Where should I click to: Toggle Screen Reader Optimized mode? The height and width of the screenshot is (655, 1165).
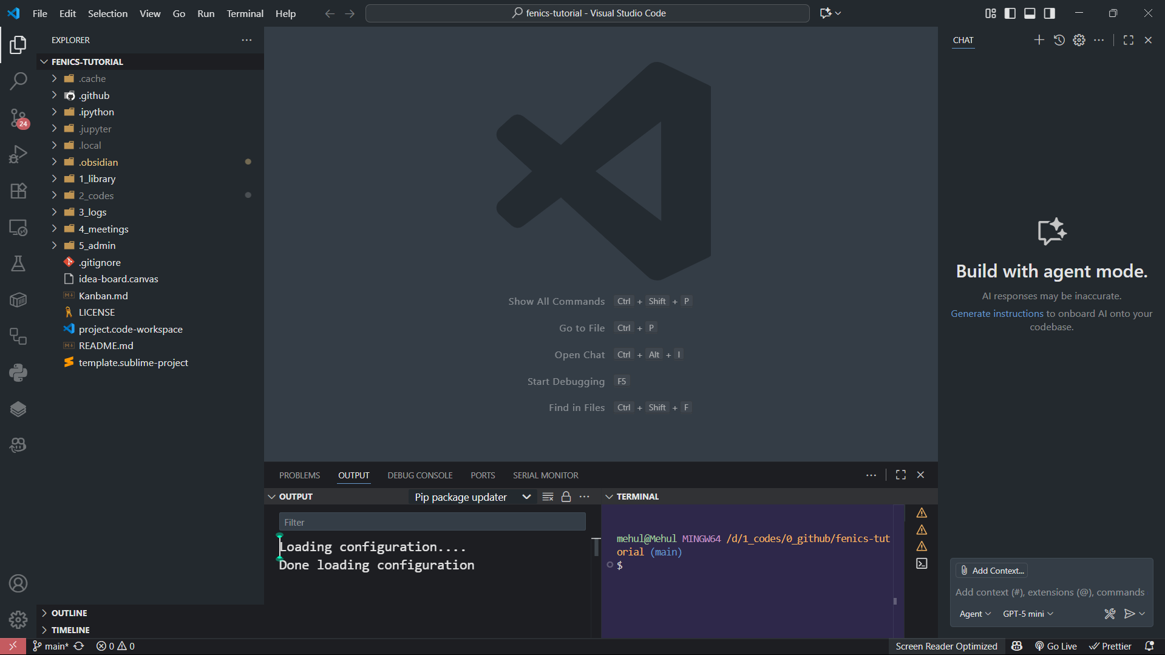946,647
